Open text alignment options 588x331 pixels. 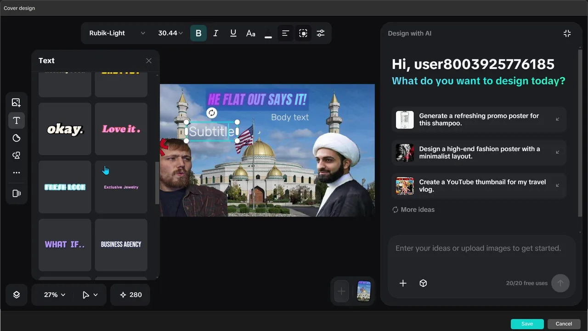click(x=286, y=33)
